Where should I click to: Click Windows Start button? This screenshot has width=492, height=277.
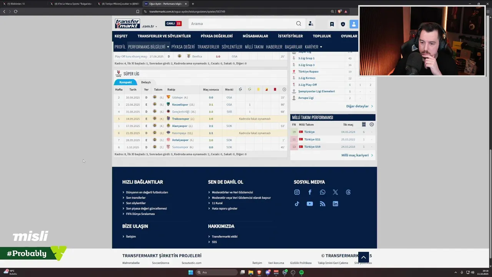[x=190, y=272]
